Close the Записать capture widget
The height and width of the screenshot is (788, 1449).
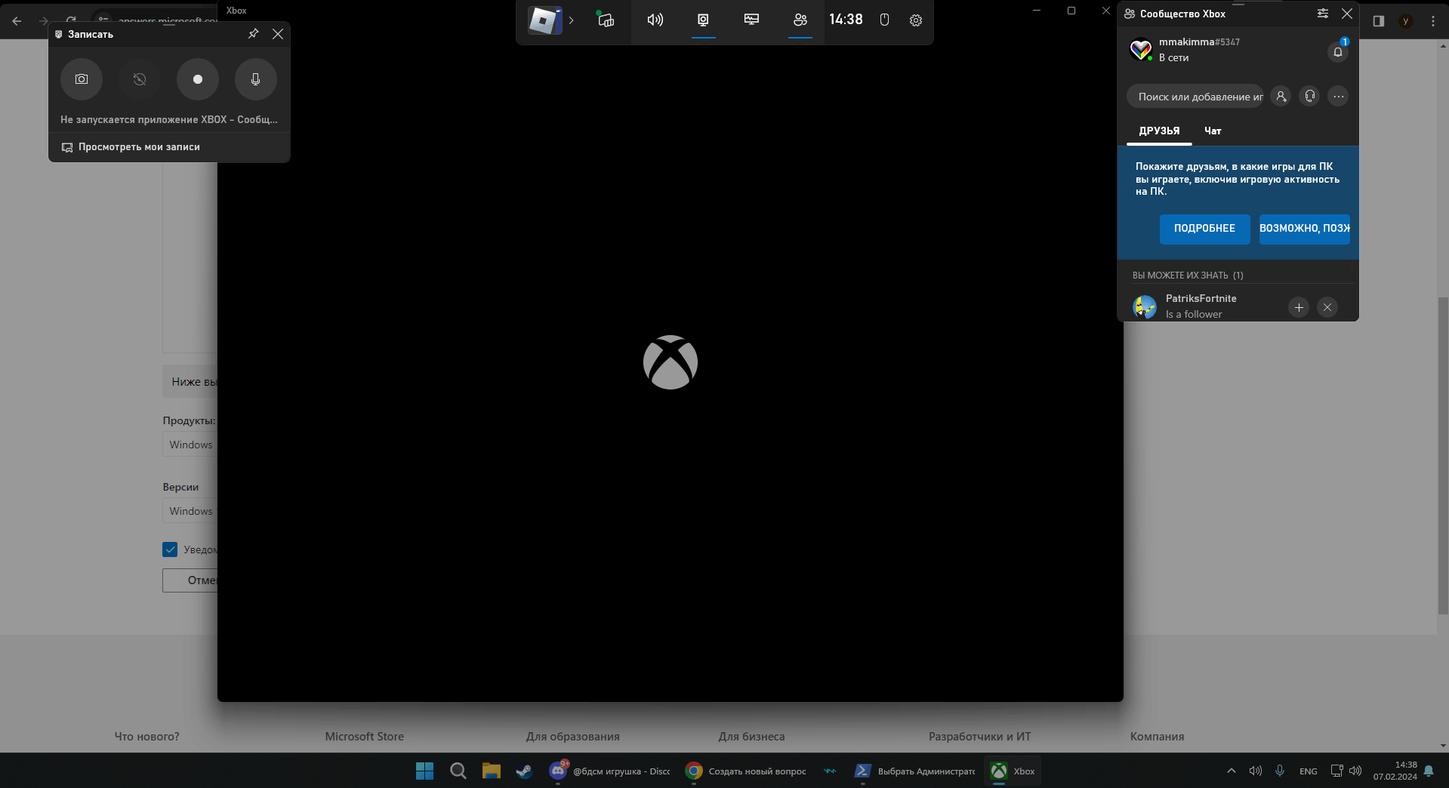278,34
